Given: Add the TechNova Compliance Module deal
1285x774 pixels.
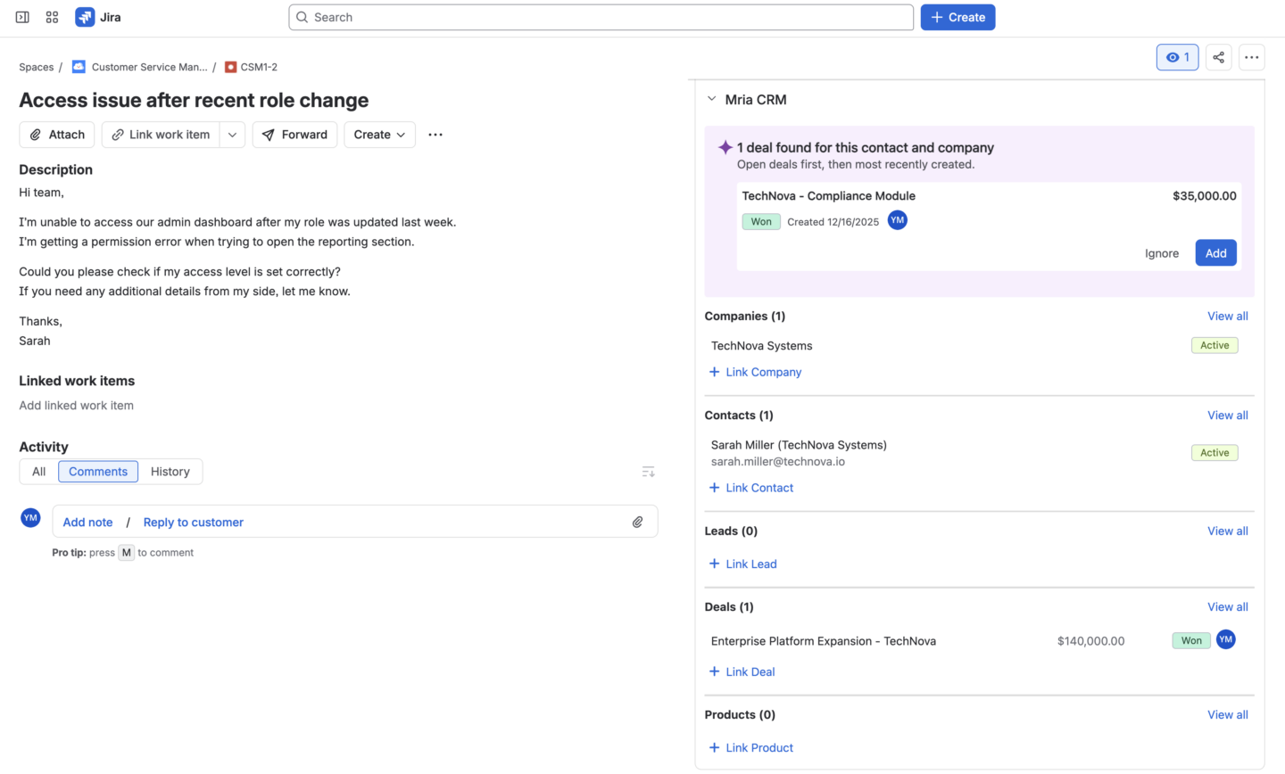Looking at the screenshot, I should point(1215,253).
